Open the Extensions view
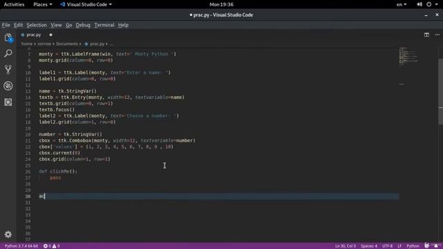443x249 pixels. point(8,102)
